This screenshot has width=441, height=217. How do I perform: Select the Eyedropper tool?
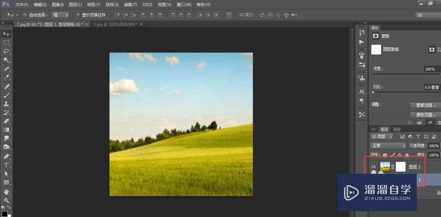(6, 78)
